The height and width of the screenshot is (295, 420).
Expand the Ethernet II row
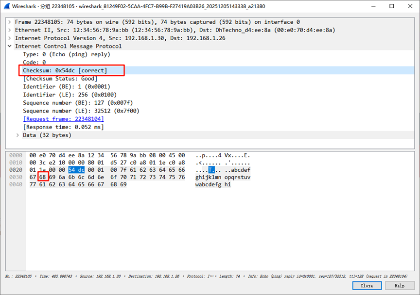pos(10,30)
